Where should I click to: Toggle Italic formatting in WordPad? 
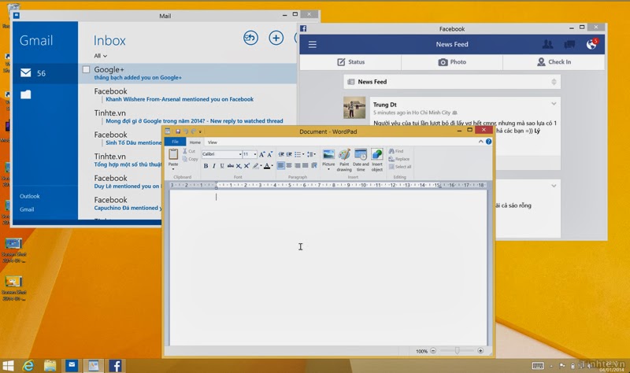(x=214, y=166)
